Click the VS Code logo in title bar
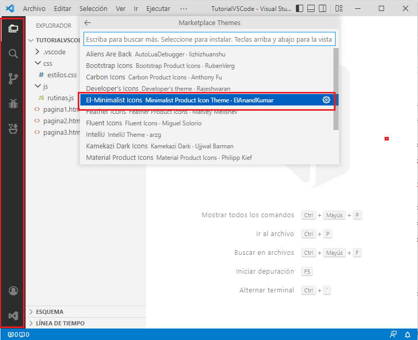Image resolution: width=418 pixels, height=340 pixels. pyautogui.click(x=10, y=8)
